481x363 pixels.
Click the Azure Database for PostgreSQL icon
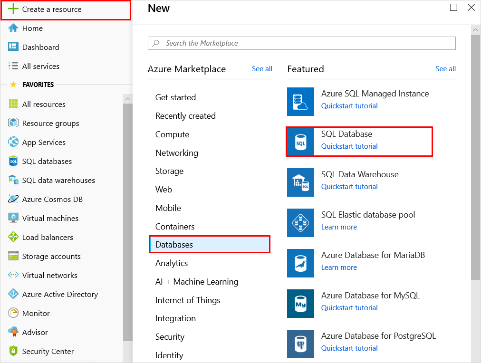[300, 344]
